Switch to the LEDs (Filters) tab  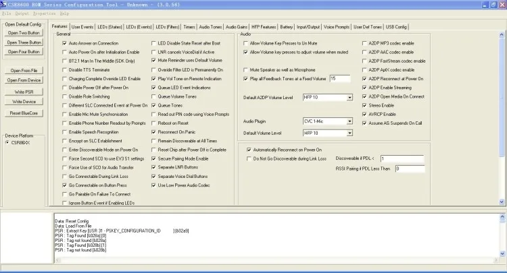coord(168,27)
